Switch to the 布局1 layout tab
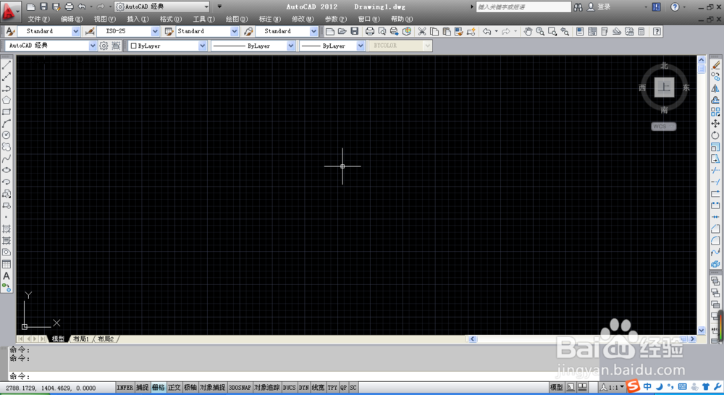This screenshot has width=724, height=395. 81,339
